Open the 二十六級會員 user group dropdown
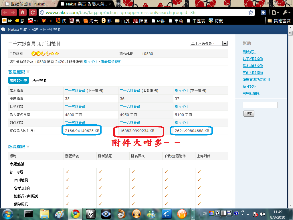293x220 pixels. 209,44
